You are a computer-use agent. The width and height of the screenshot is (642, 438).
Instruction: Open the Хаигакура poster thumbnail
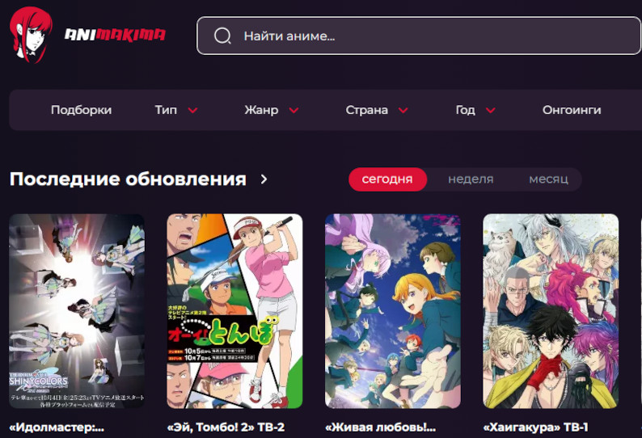[551, 311]
